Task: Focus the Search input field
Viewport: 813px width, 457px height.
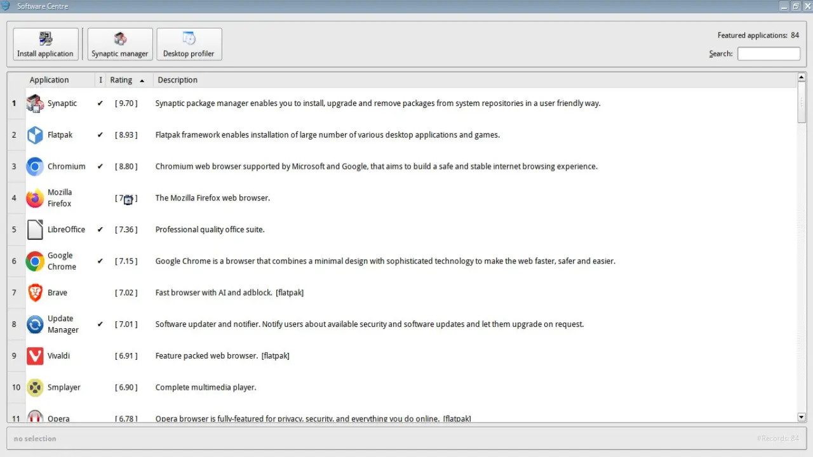Action: point(769,54)
